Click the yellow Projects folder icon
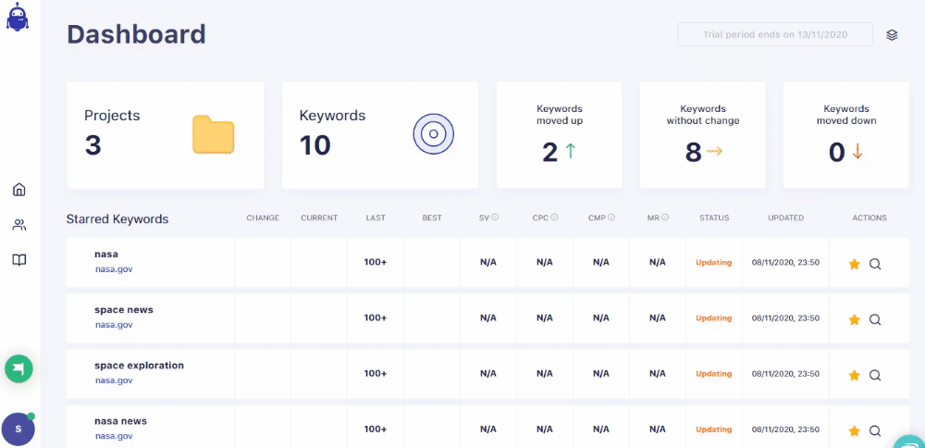The width and height of the screenshot is (925, 448). [x=214, y=135]
